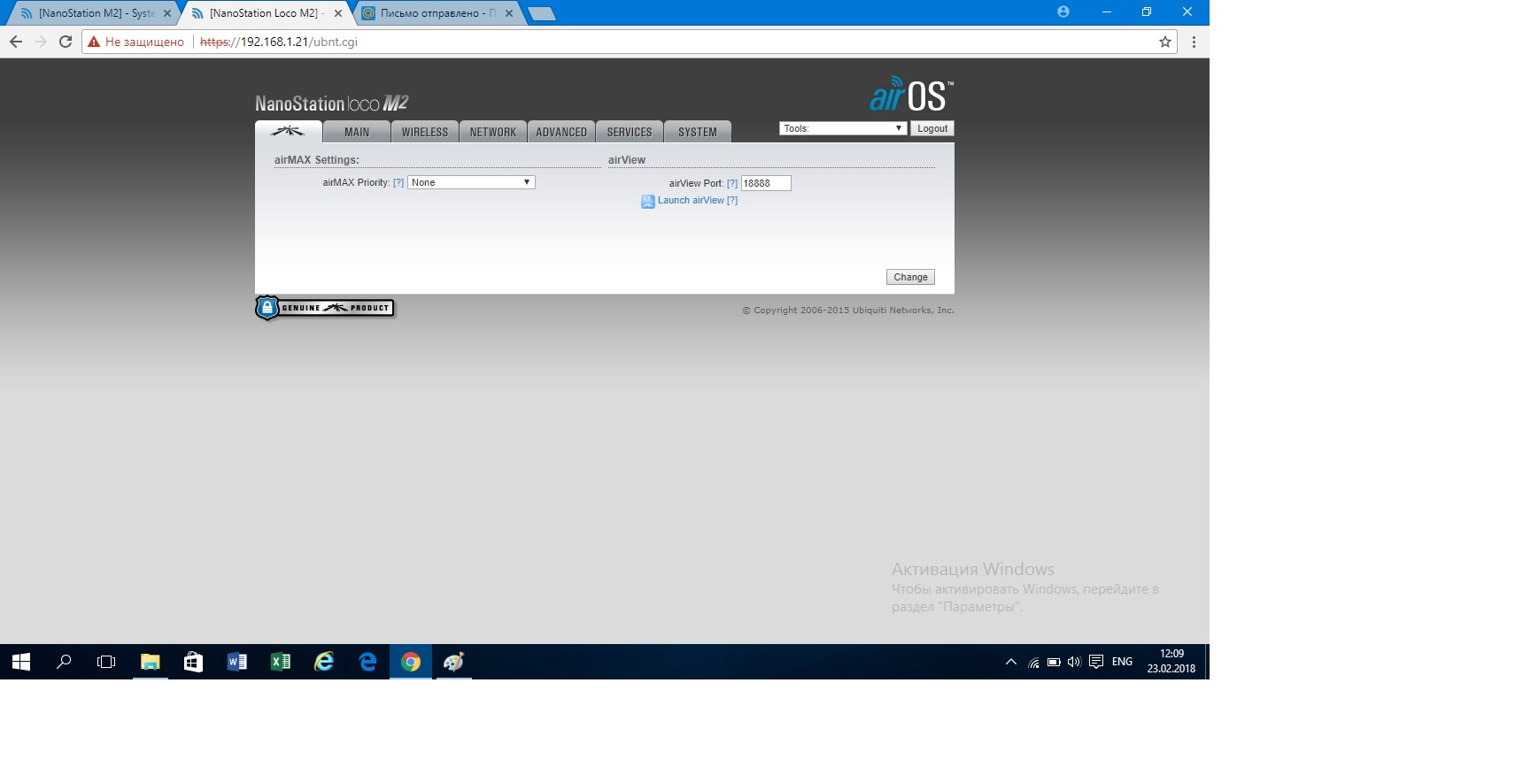Viewport: 1523px width, 775px height.
Task: Open Excel from taskbar
Action: 280,662
